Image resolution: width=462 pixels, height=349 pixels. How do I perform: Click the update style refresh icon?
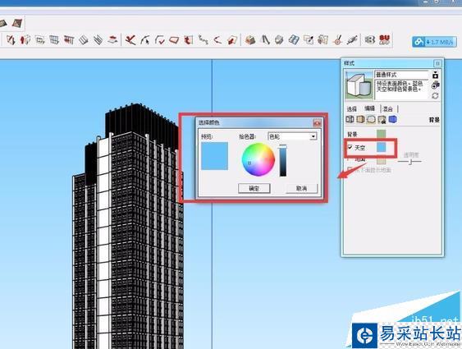tap(435, 96)
